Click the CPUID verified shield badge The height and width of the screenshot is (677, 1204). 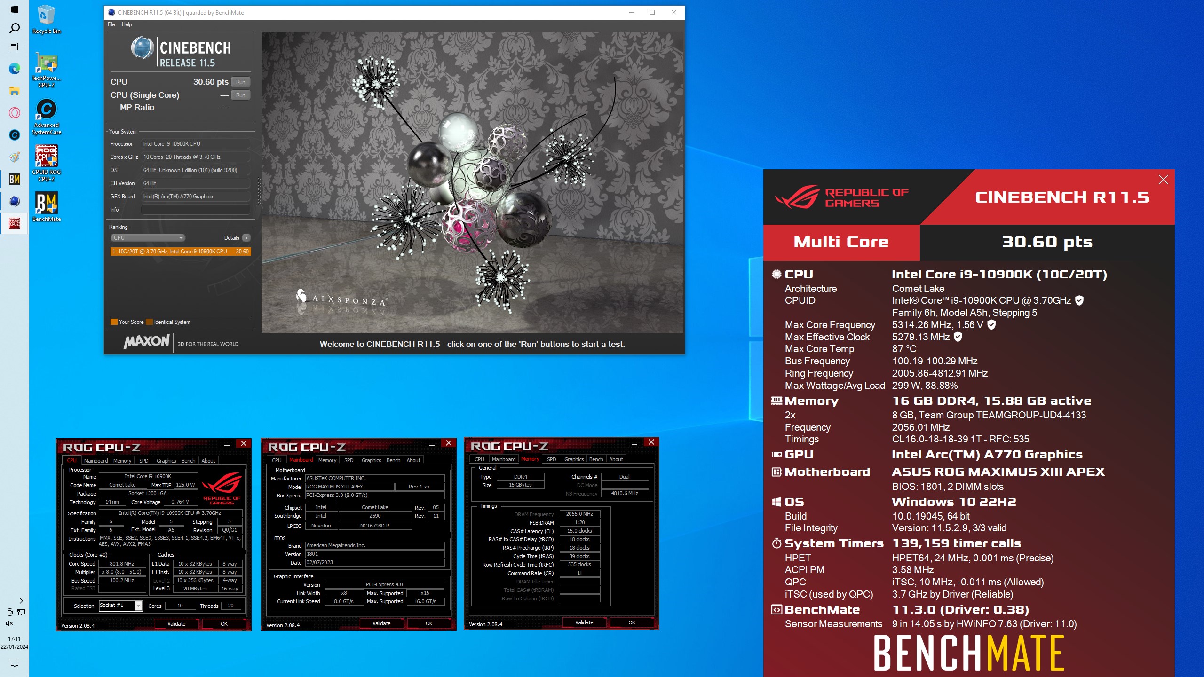pos(1079,300)
